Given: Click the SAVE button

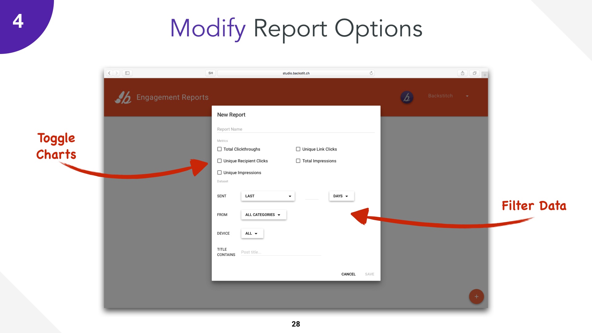Looking at the screenshot, I should click(x=369, y=273).
